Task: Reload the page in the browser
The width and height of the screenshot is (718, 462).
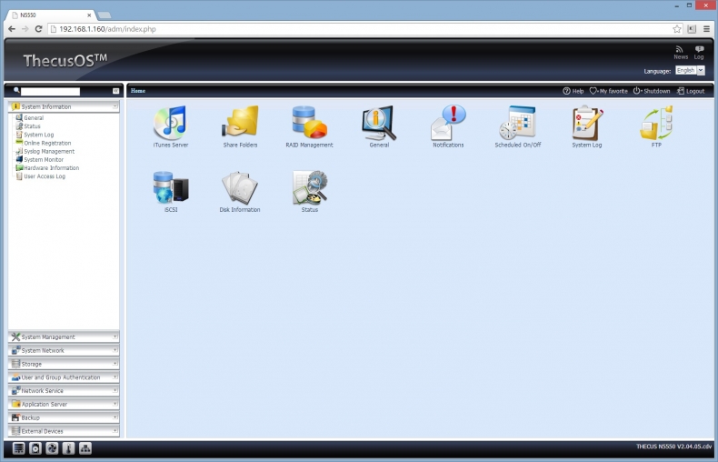Action: click(x=38, y=29)
